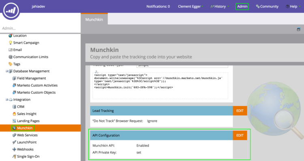Open the History dropdown arrow

point(228,6)
